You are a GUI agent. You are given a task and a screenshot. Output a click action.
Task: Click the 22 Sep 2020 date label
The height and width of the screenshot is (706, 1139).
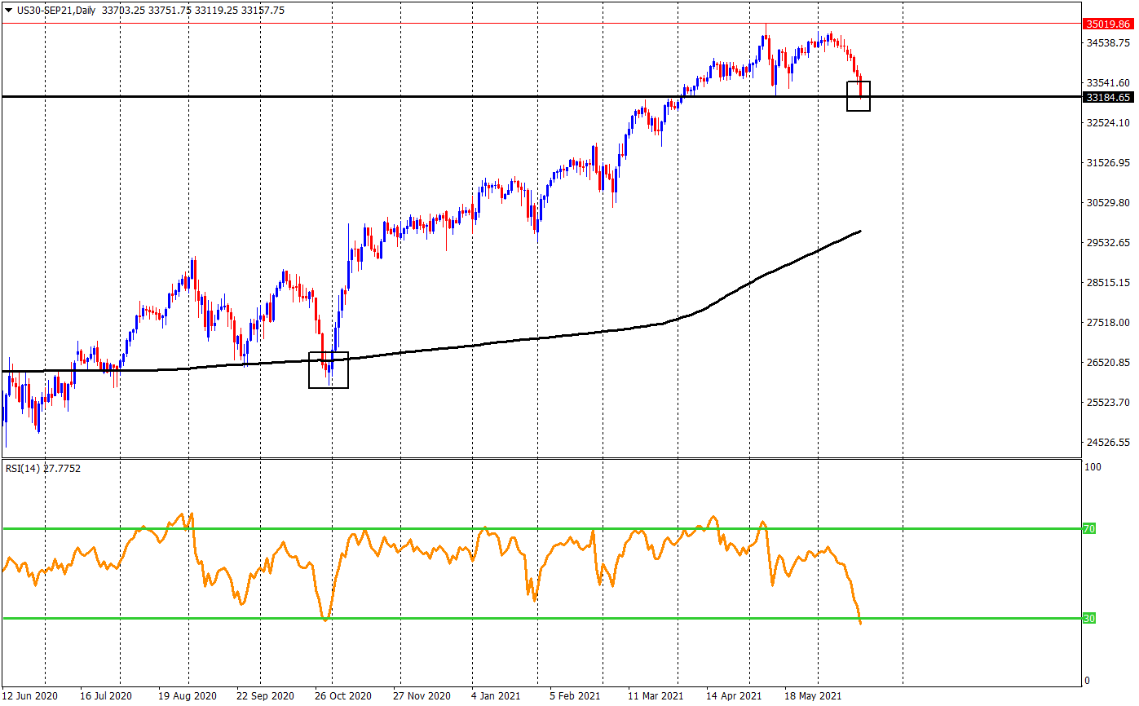coord(265,696)
